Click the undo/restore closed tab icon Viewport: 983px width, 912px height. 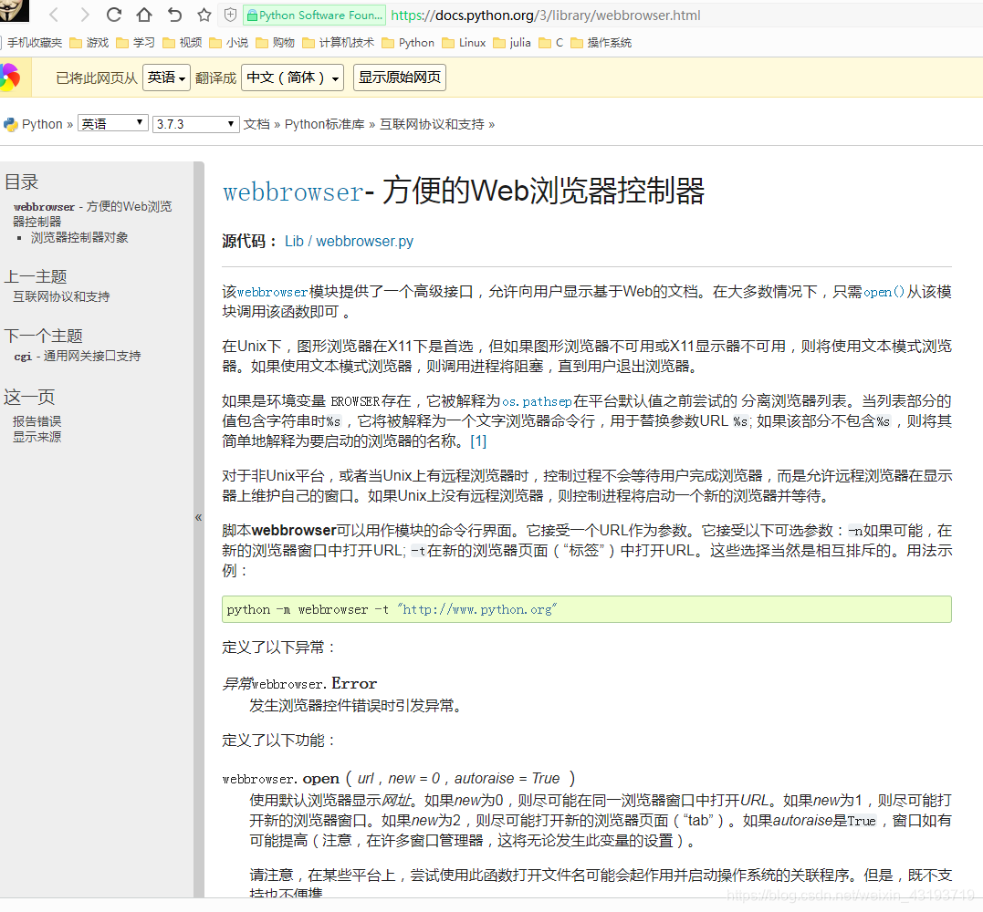pos(174,15)
